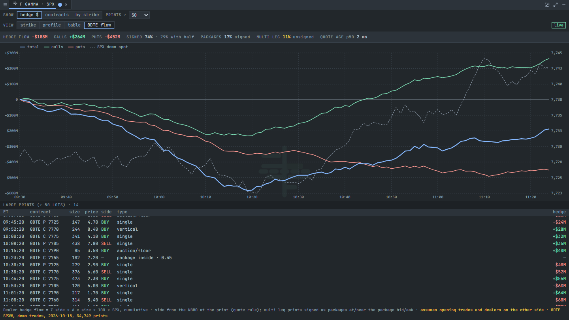The width and height of the screenshot is (569, 320).
Task: Sort prints by the contract column header
Action: click(x=40, y=212)
